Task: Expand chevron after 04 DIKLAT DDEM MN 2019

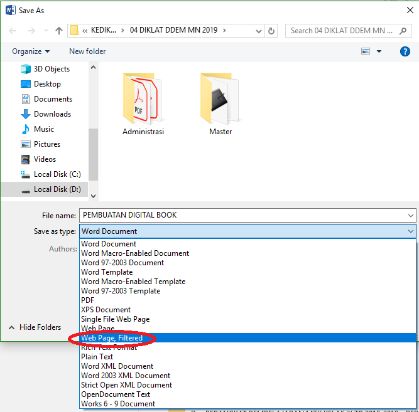Action: [224, 31]
